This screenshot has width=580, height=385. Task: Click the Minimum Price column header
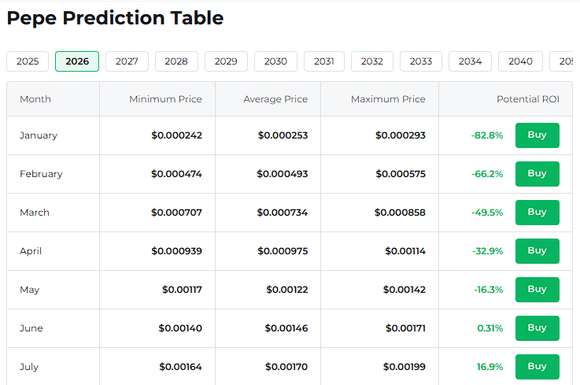(165, 99)
